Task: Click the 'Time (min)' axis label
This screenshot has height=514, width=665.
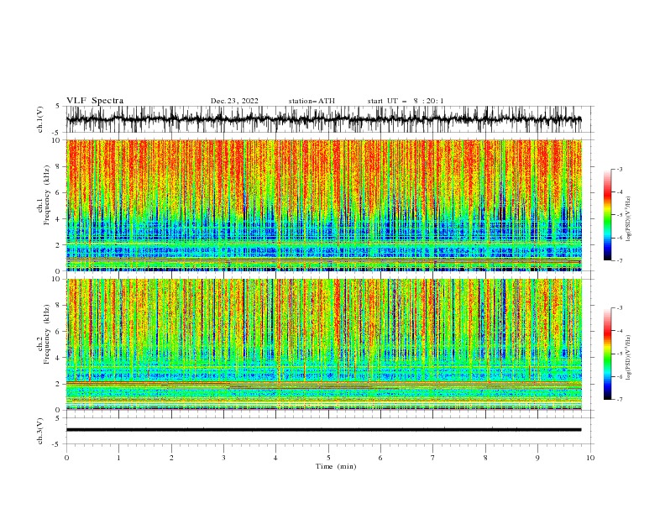Action: [336, 466]
